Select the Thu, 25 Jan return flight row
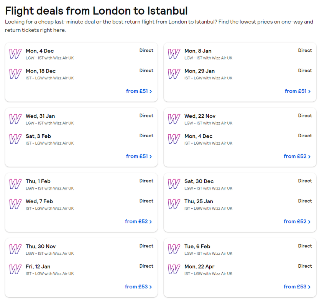This screenshot has height=303, width=327. pyautogui.click(x=240, y=204)
